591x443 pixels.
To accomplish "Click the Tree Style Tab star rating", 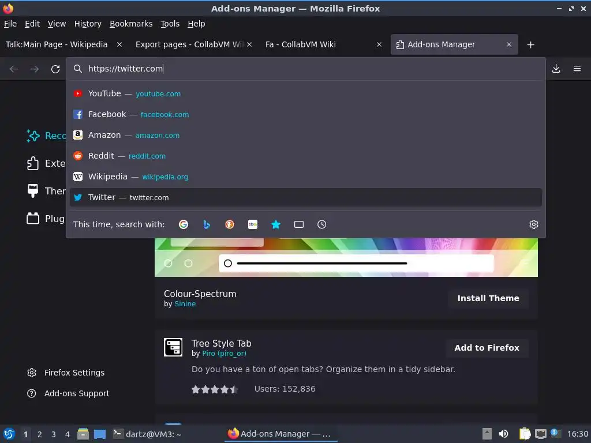I will click(x=215, y=389).
